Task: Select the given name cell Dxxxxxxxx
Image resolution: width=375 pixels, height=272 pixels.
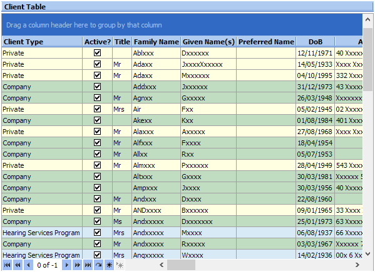Action: [x=208, y=221]
